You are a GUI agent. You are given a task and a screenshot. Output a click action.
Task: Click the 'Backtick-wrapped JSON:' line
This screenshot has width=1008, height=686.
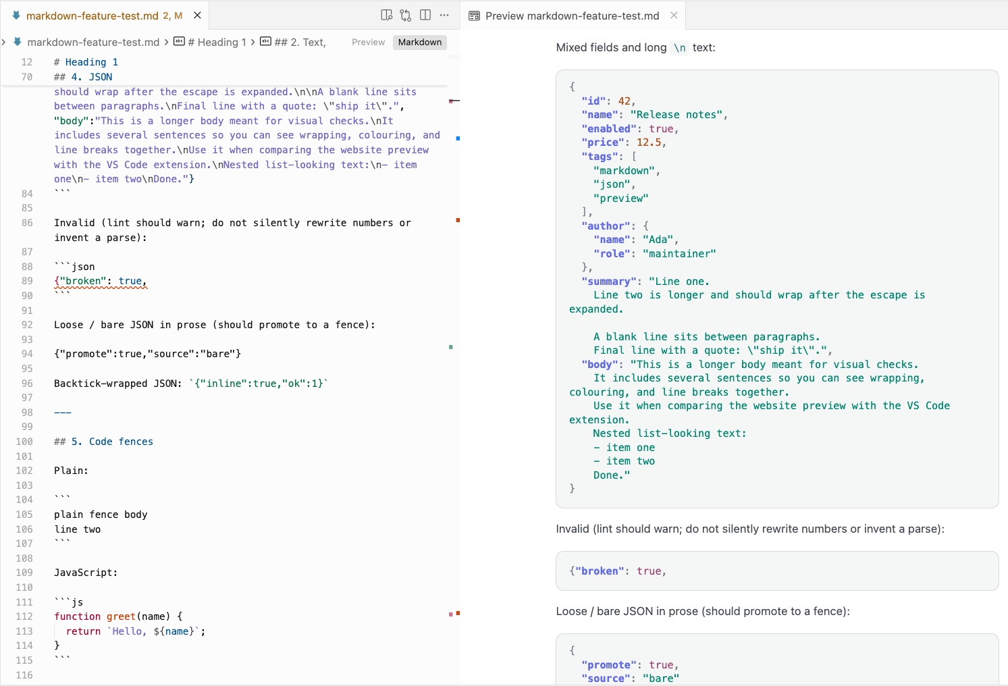coord(191,384)
